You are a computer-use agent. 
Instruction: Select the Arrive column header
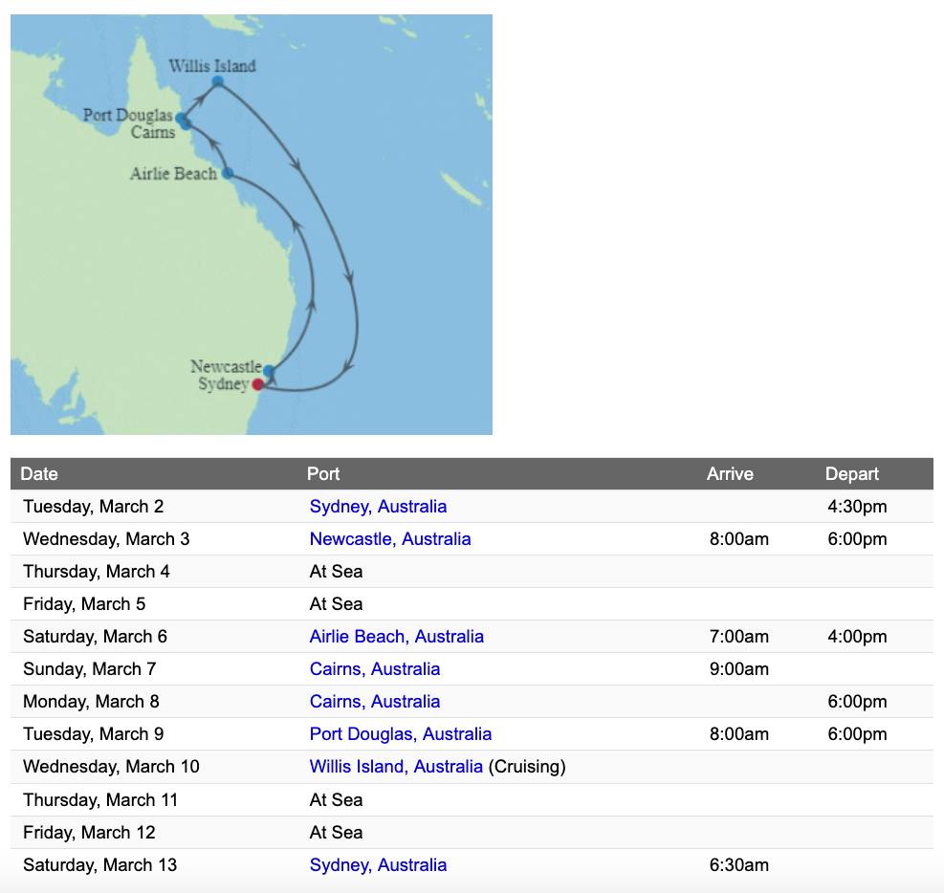click(730, 474)
